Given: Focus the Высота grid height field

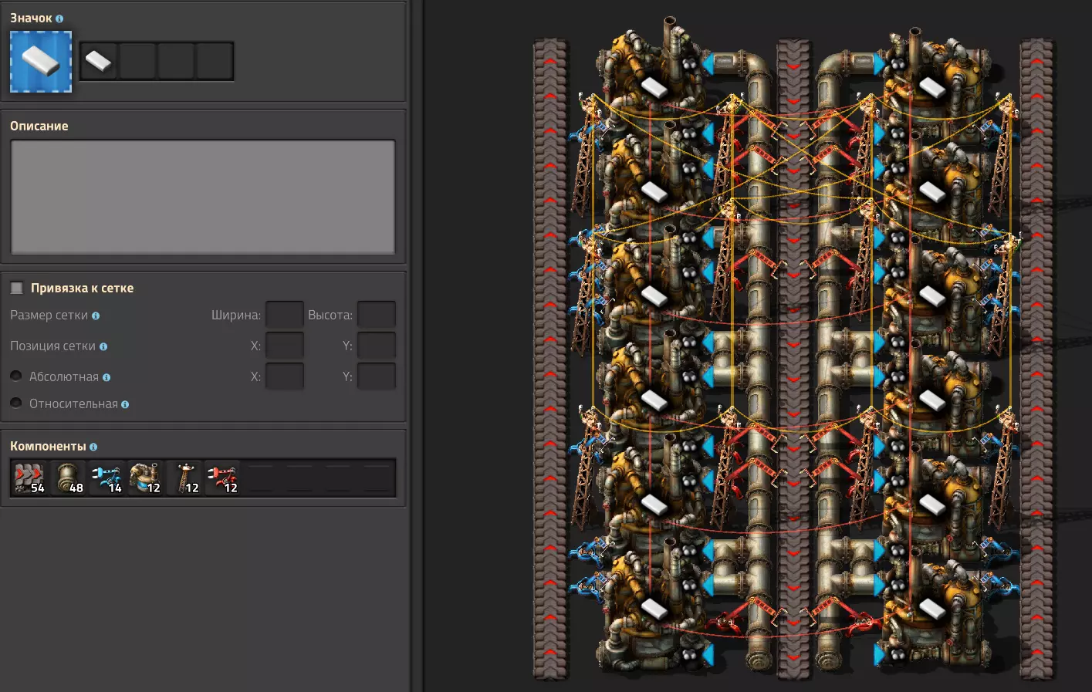Looking at the screenshot, I should pyautogui.click(x=377, y=315).
